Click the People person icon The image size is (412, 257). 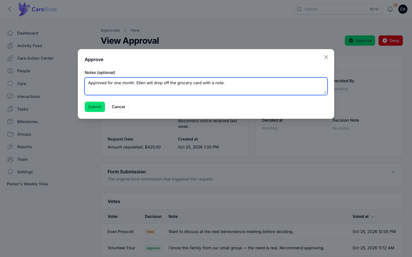10,71
